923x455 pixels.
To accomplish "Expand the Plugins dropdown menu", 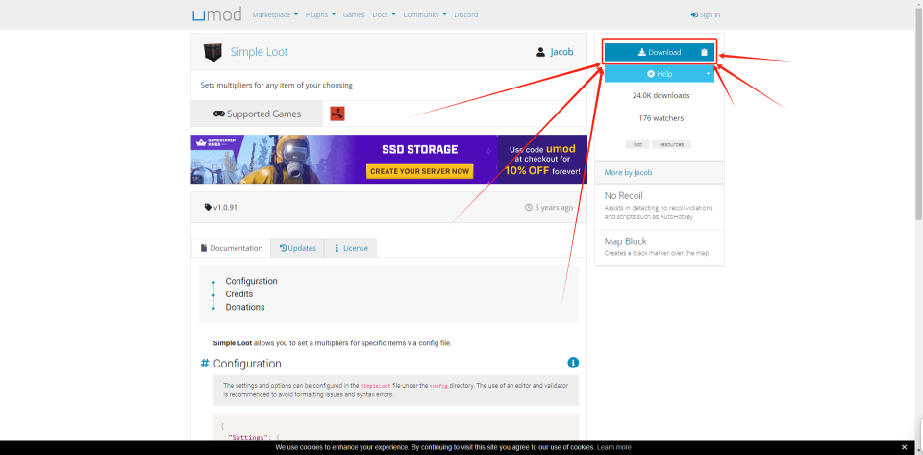I will [320, 14].
